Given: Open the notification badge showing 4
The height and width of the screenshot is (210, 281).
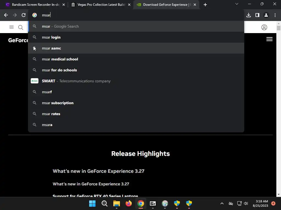Looking at the screenshot, I should click(273, 203).
